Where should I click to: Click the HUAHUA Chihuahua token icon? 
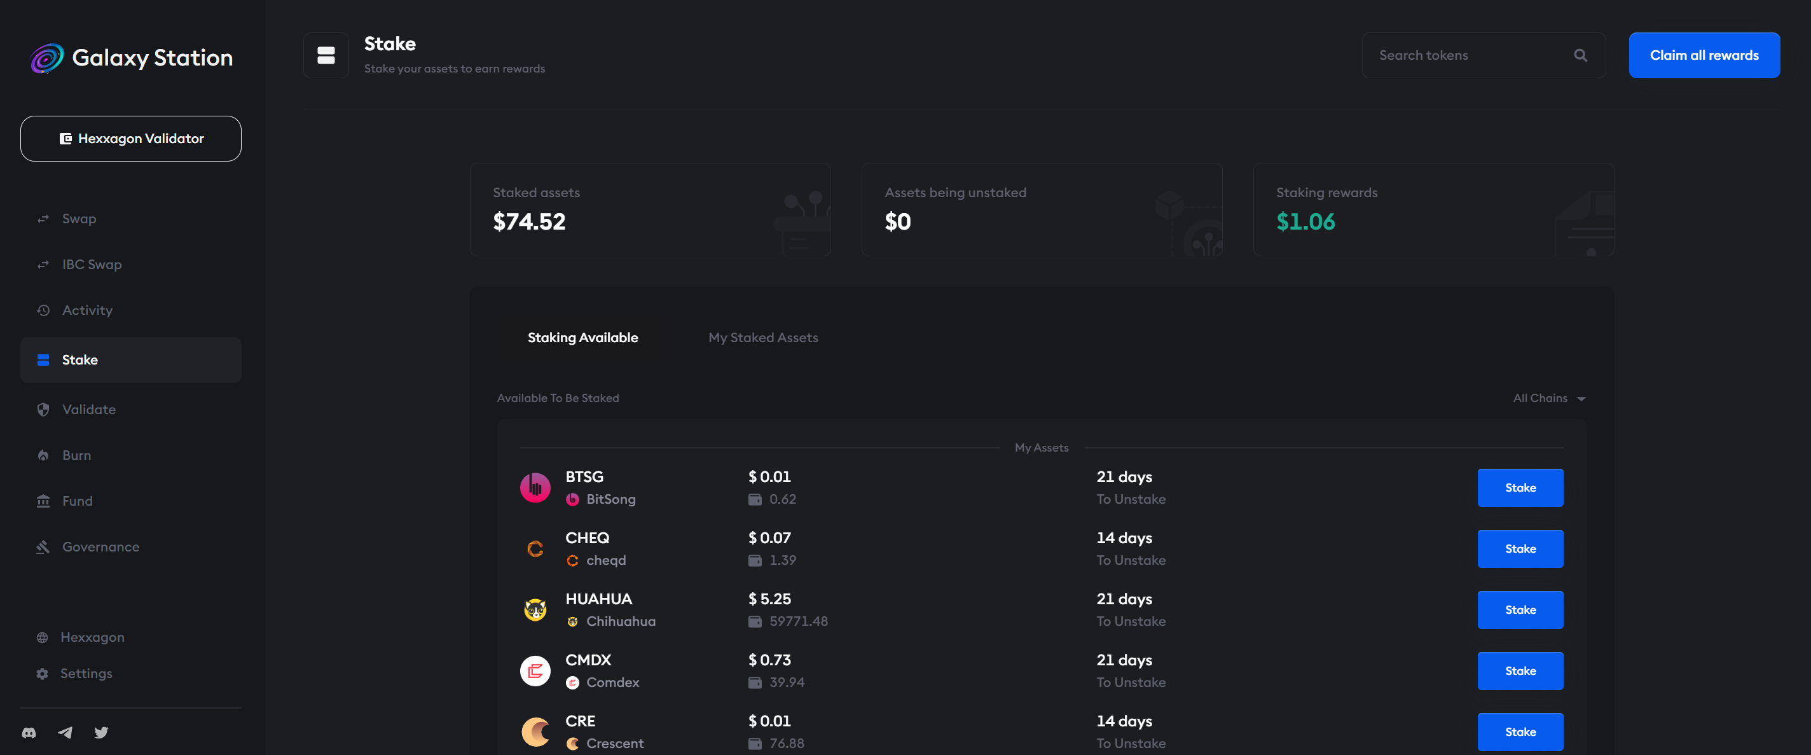(x=535, y=609)
